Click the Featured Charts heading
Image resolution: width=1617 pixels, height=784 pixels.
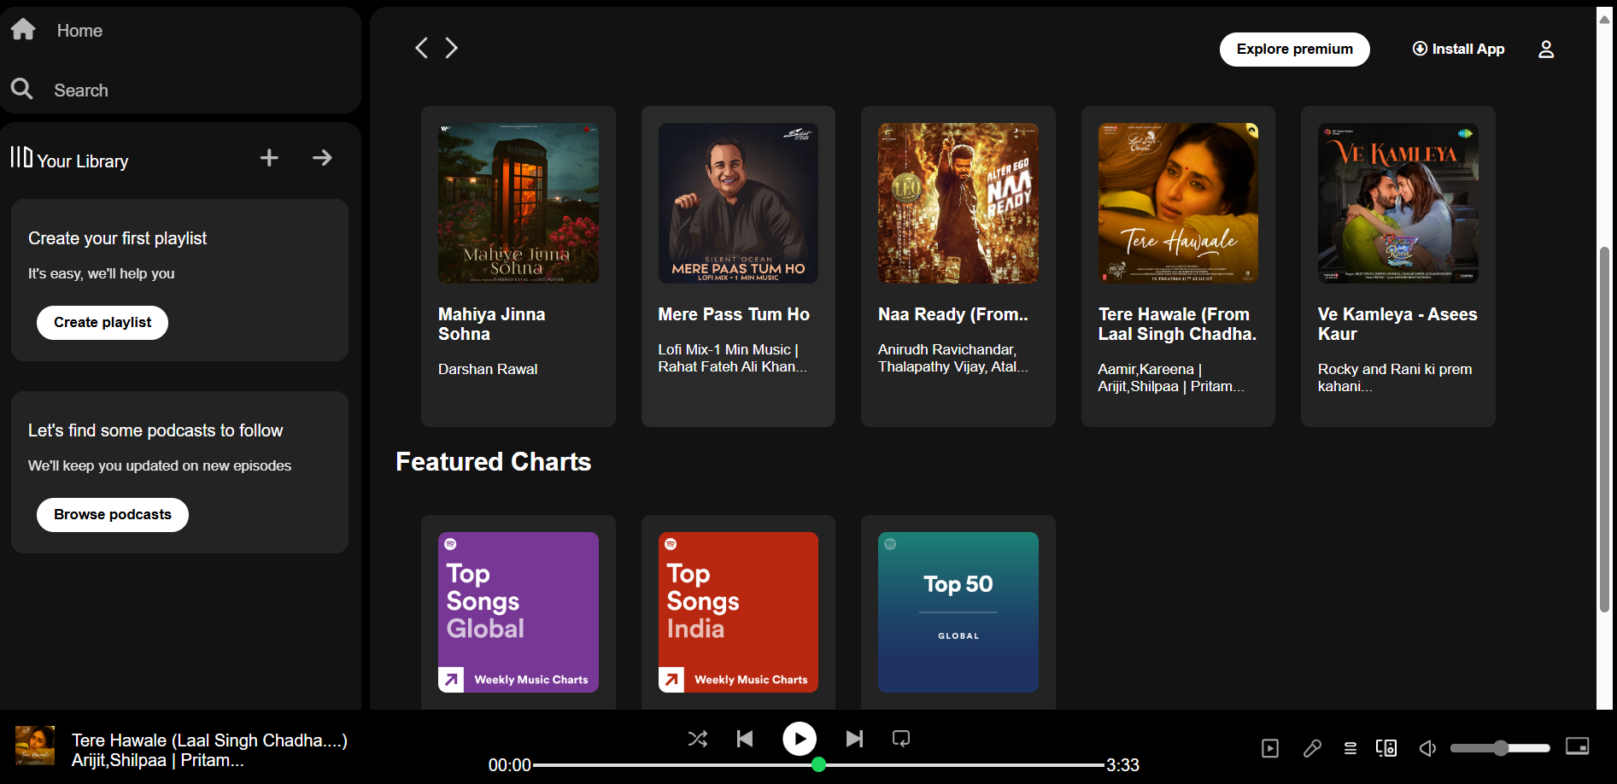click(x=493, y=462)
